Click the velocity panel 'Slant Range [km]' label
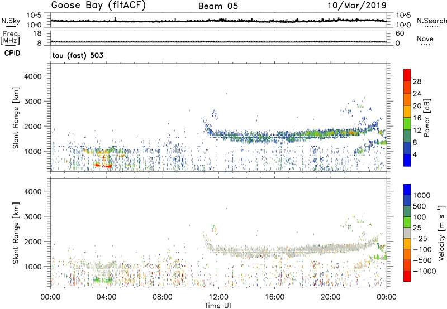This screenshot has height=309, width=447. [16, 233]
